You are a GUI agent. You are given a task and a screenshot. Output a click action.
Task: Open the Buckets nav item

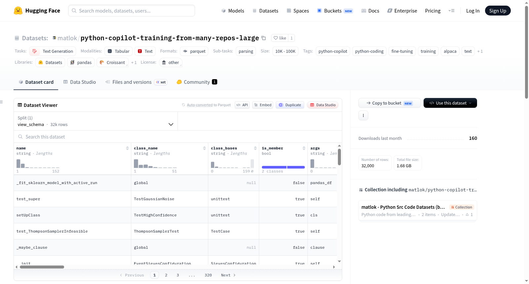coord(335,11)
